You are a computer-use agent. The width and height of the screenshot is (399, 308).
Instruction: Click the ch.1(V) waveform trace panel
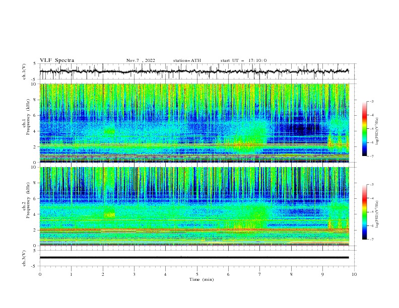pos(198,71)
